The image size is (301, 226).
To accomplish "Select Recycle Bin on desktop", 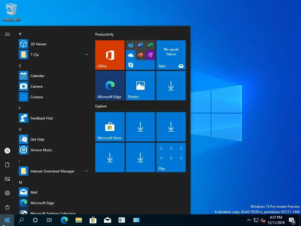I will pyautogui.click(x=11, y=12).
